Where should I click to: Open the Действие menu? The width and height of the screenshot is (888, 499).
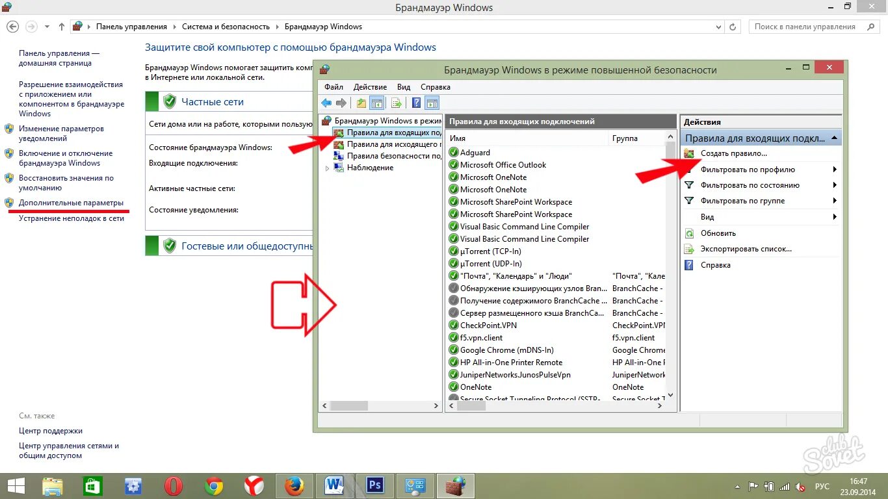pos(370,87)
